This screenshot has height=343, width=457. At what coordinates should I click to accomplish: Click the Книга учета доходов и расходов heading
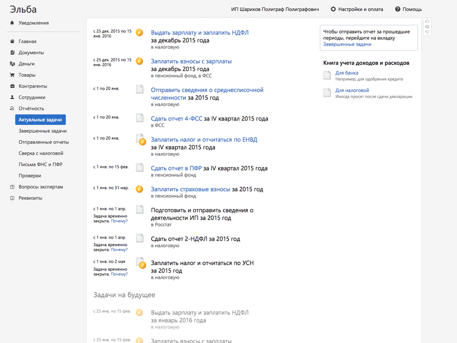[366, 63]
